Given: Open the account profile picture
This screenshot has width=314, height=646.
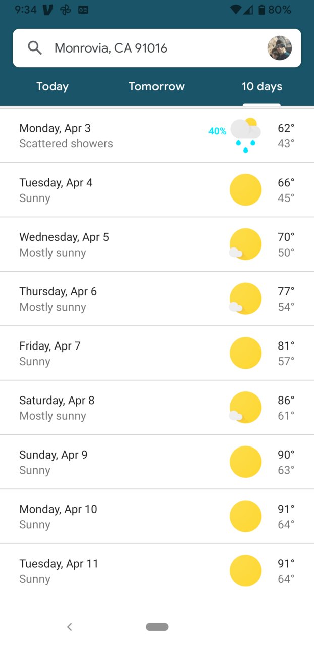Looking at the screenshot, I should coord(280,48).
